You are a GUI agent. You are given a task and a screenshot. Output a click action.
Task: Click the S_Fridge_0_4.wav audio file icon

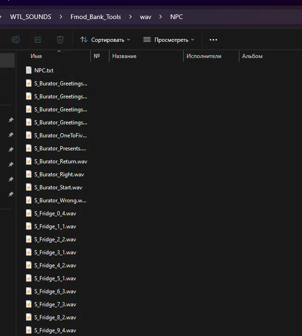(x=29, y=213)
